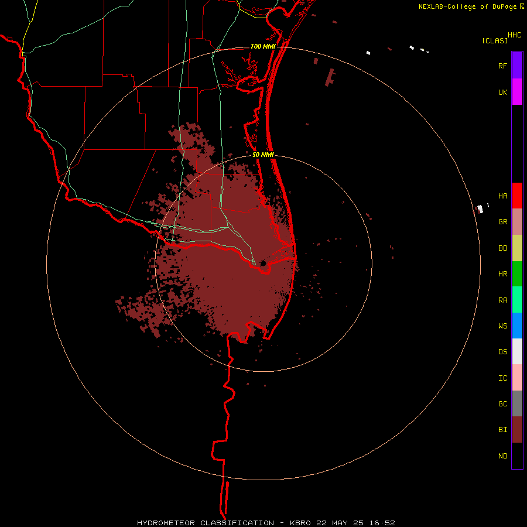Click the GR pink legend swatch
527x527 pixels.
coord(517,222)
